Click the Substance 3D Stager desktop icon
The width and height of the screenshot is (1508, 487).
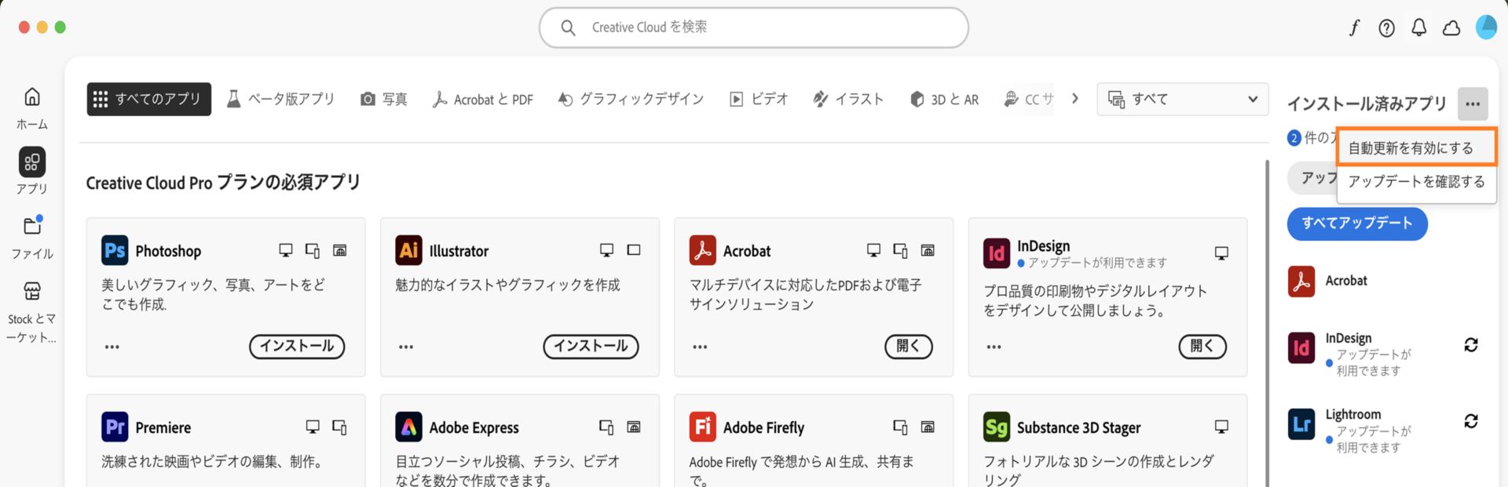pos(1221,427)
